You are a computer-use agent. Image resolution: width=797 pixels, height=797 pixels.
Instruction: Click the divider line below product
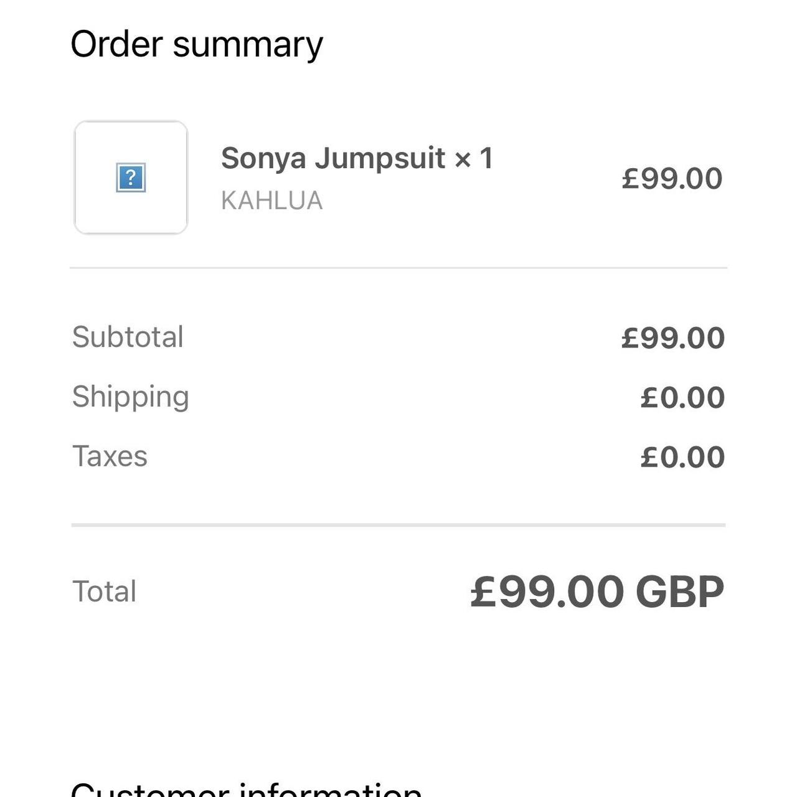[x=398, y=268]
